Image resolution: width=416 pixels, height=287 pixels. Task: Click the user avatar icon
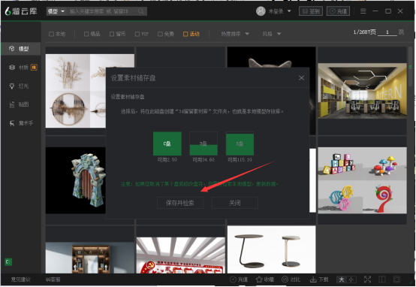pyautogui.click(x=261, y=11)
